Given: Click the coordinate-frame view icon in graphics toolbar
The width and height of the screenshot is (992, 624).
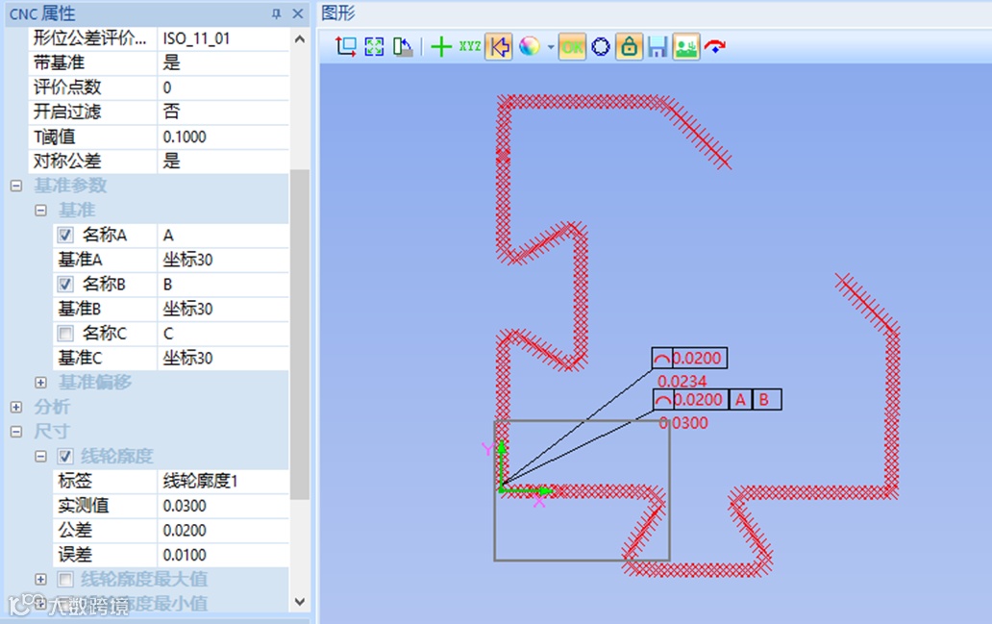Looking at the screenshot, I should (346, 46).
